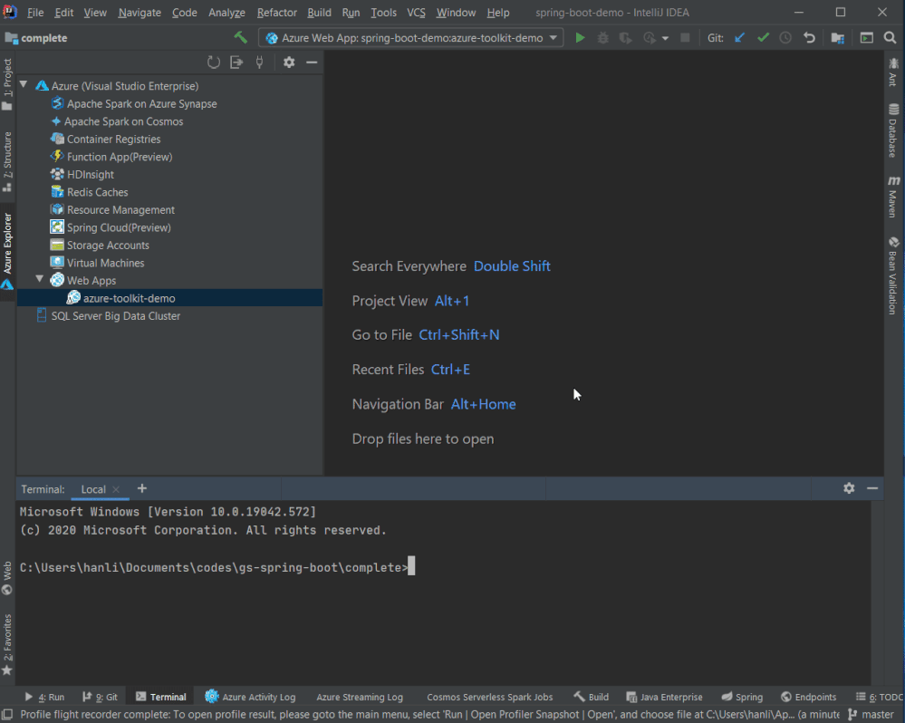This screenshot has width=905, height=723.
Task: Select Container Registries node
Action: click(x=114, y=139)
